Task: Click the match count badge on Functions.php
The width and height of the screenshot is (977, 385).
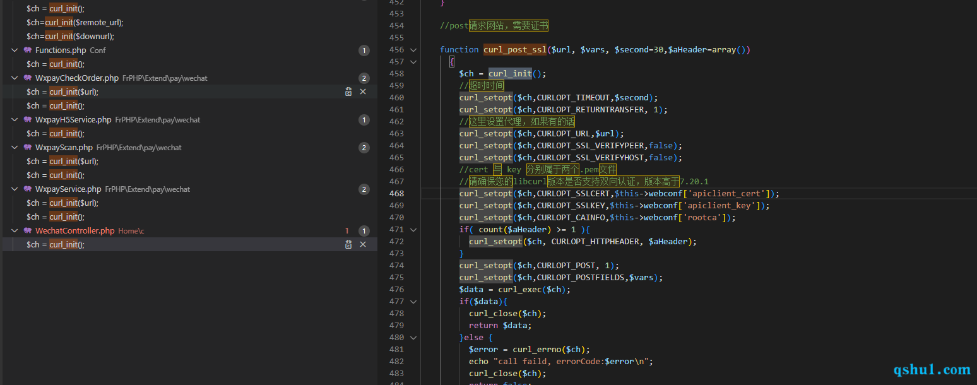Action: [364, 50]
